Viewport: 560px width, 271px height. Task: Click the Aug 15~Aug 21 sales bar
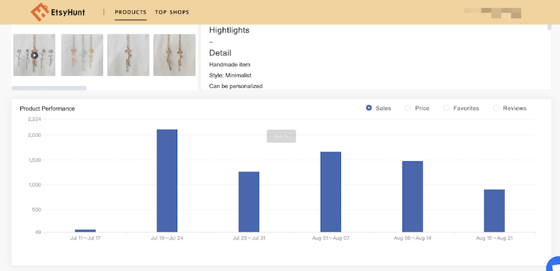(x=494, y=211)
